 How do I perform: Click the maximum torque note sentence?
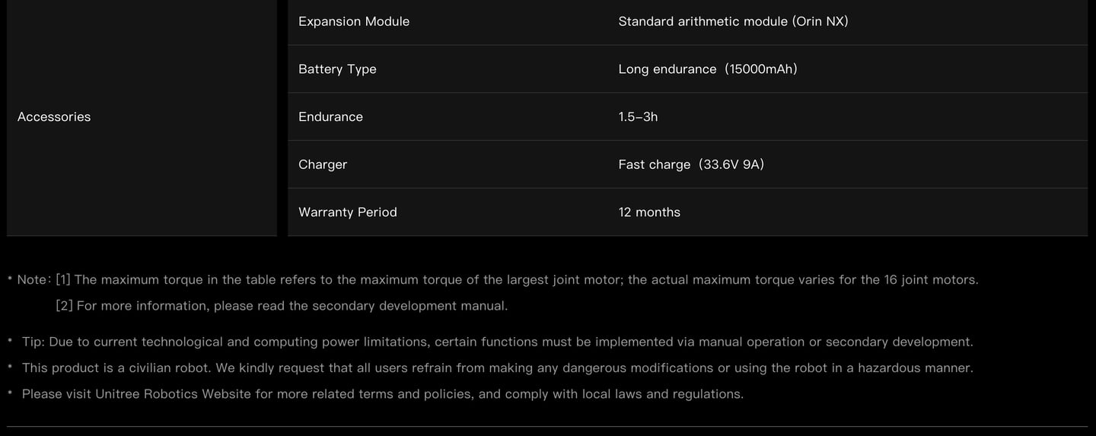pos(525,280)
